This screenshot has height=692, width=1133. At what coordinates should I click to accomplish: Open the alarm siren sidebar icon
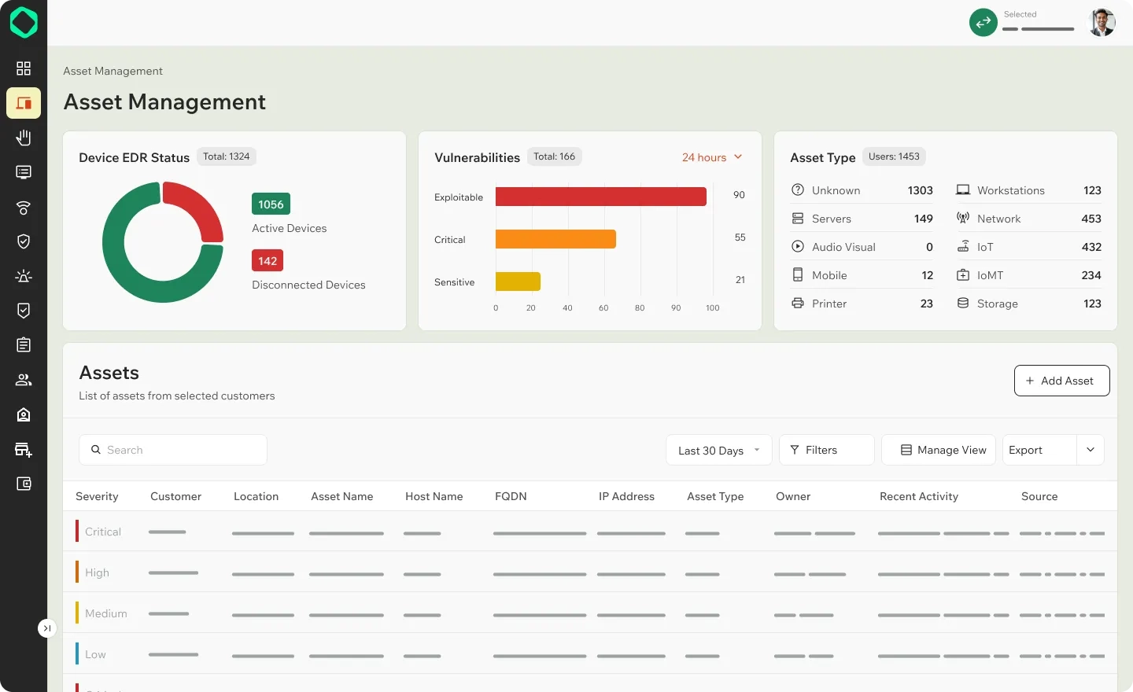(x=24, y=276)
